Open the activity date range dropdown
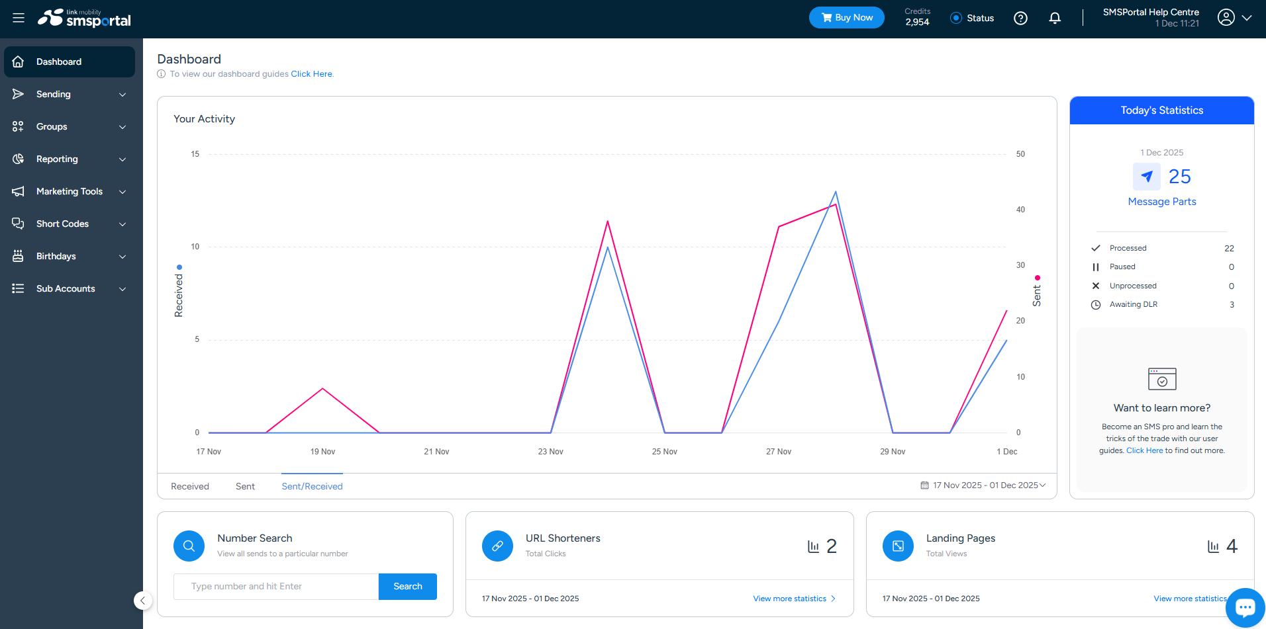This screenshot has height=629, width=1266. click(983, 485)
